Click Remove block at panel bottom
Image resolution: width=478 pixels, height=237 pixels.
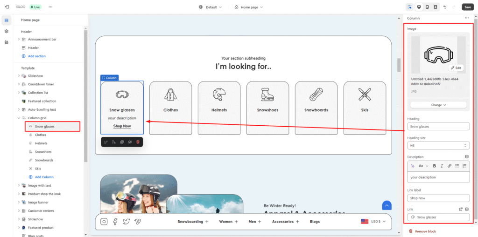tap(425, 231)
